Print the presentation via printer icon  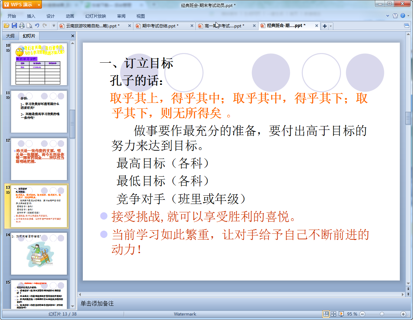[x=22, y=26]
